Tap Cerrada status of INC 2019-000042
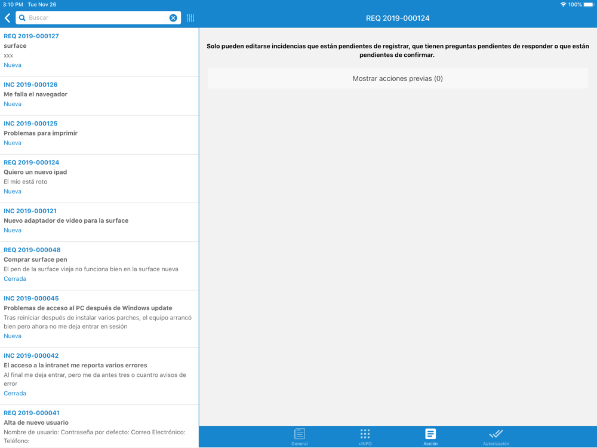 click(15, 394)
